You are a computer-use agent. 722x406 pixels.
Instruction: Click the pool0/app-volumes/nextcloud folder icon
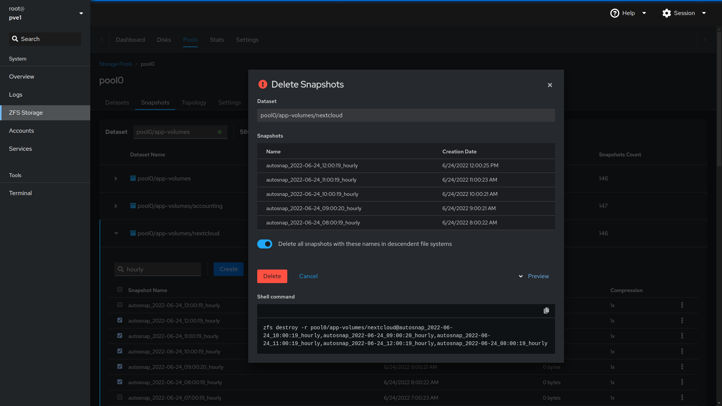tap(133, 233)
